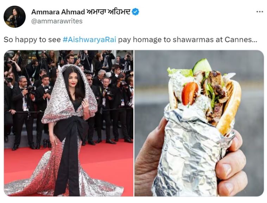This screenshot has width=267, height=203.
Task: Open the foil-wrapped shawarma photo
Action: coord(199,123)
